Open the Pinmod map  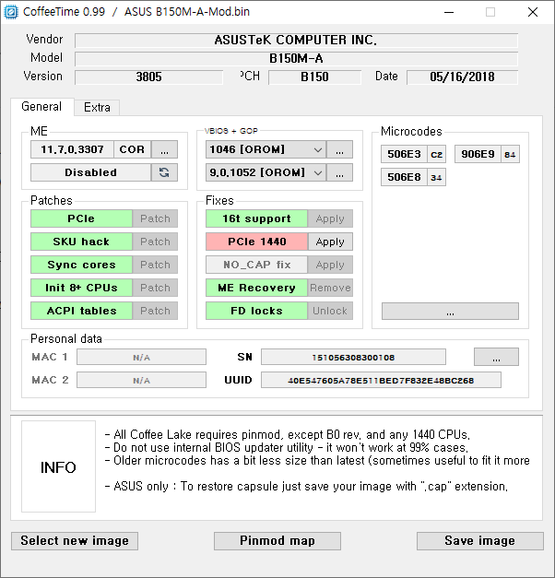277,541
